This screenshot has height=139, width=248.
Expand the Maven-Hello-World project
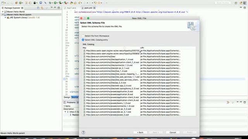(3, 12)
